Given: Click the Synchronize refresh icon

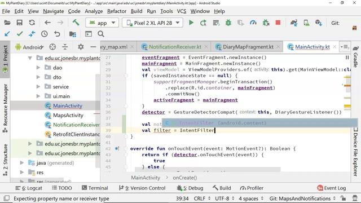Looking at the screenshot, I should (x=32, y=23).
